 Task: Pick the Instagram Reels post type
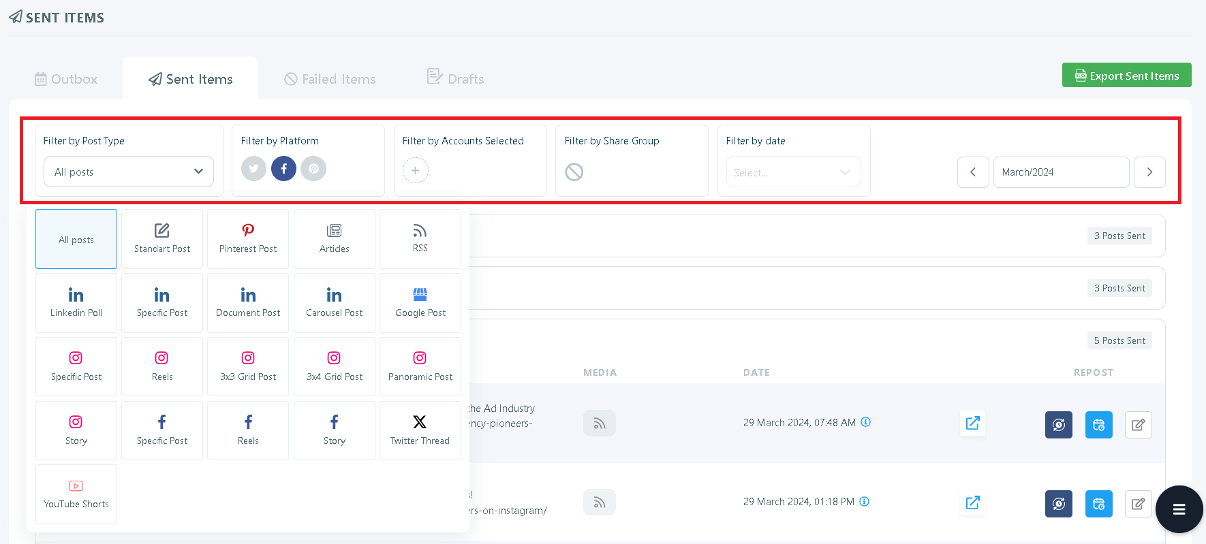pos(162,367)
